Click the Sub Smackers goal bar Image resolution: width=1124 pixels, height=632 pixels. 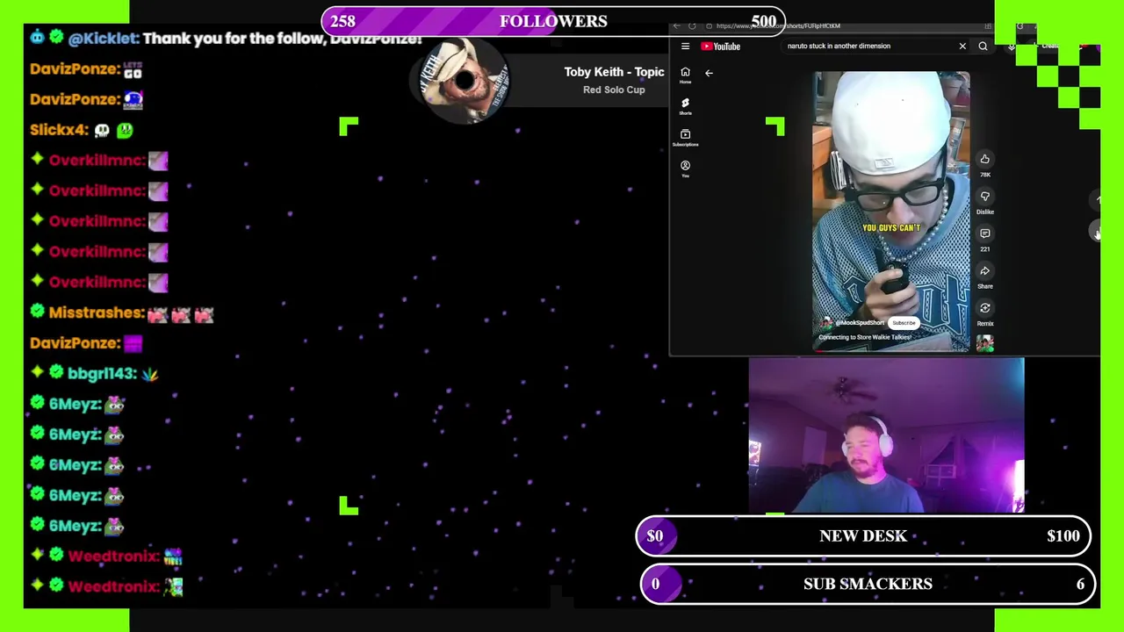tap(868, 584)
